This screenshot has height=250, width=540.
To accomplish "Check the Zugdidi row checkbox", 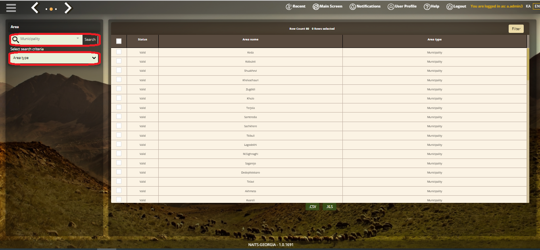I will (x=119, y=89).
